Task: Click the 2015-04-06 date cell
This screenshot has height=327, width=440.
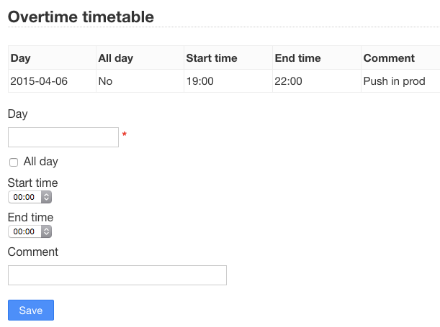Action: [39, 81]
